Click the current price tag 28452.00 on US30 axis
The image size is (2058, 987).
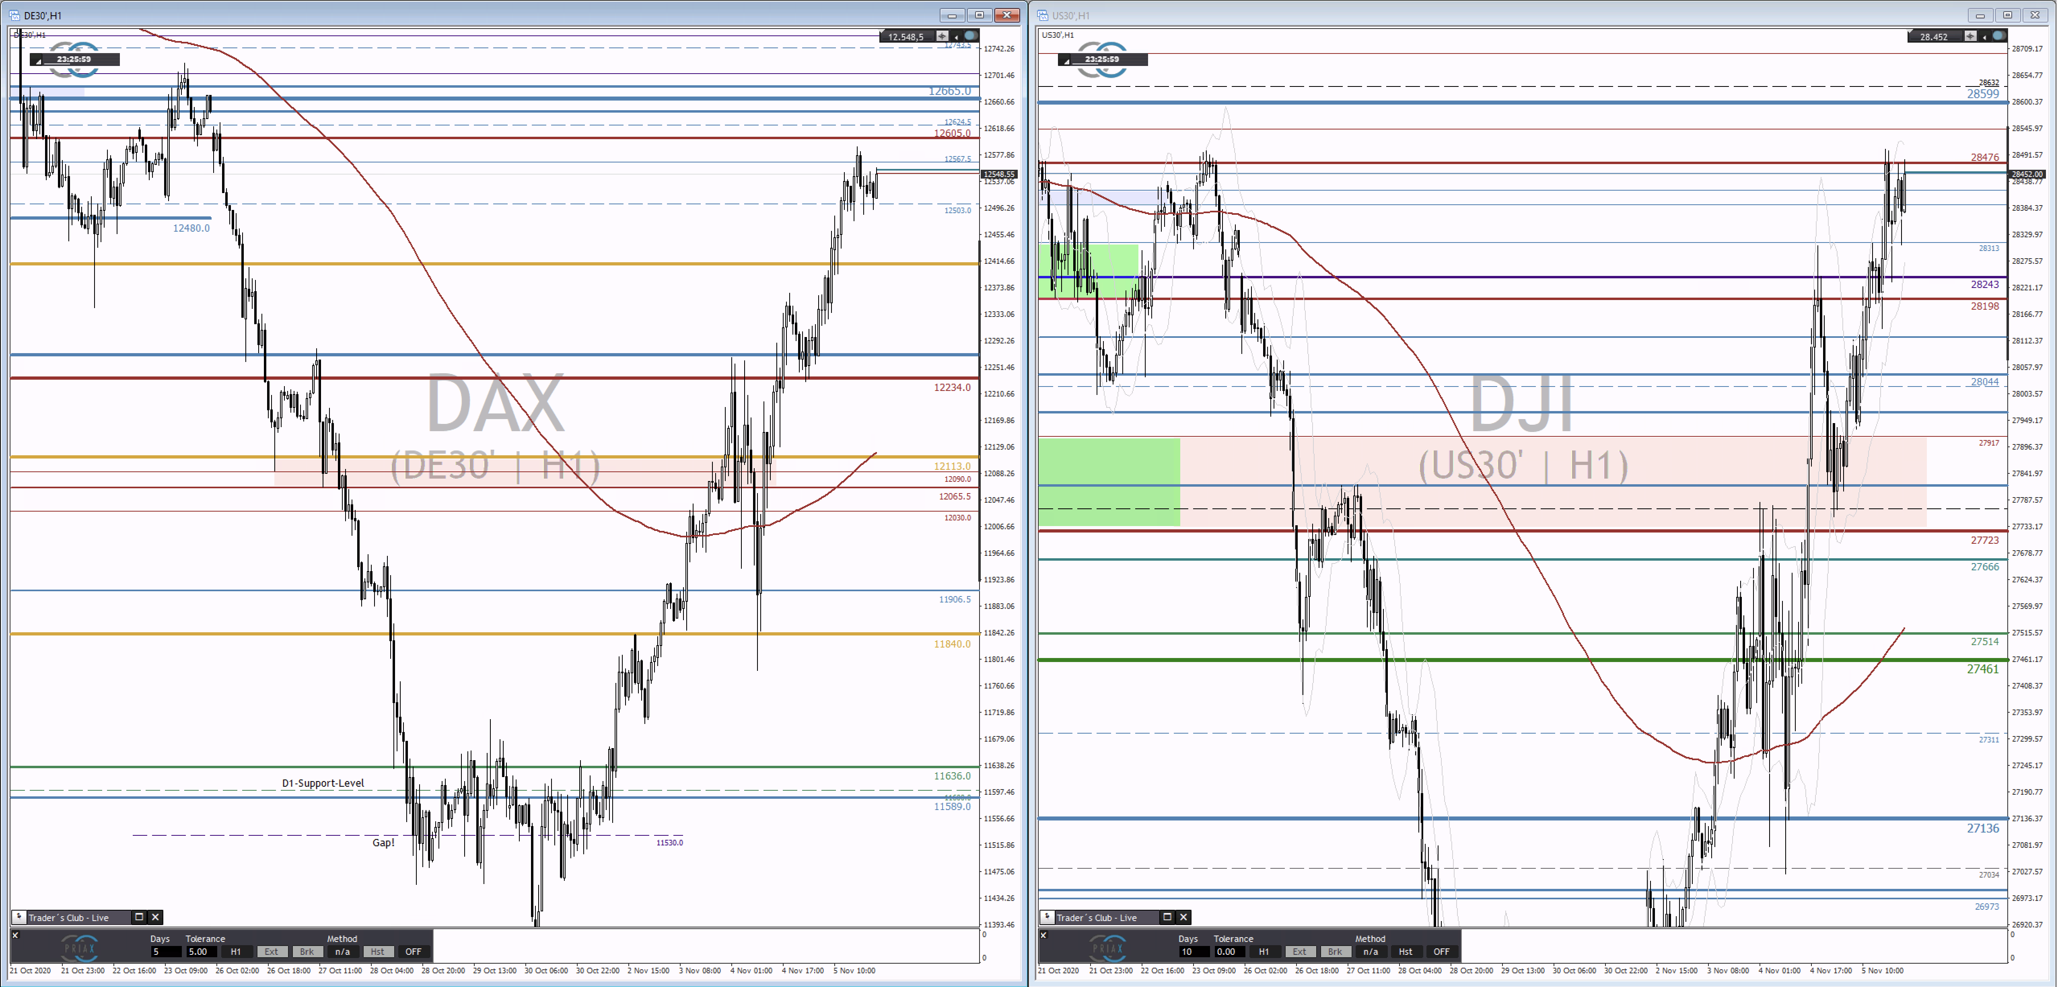point(2028,173)
